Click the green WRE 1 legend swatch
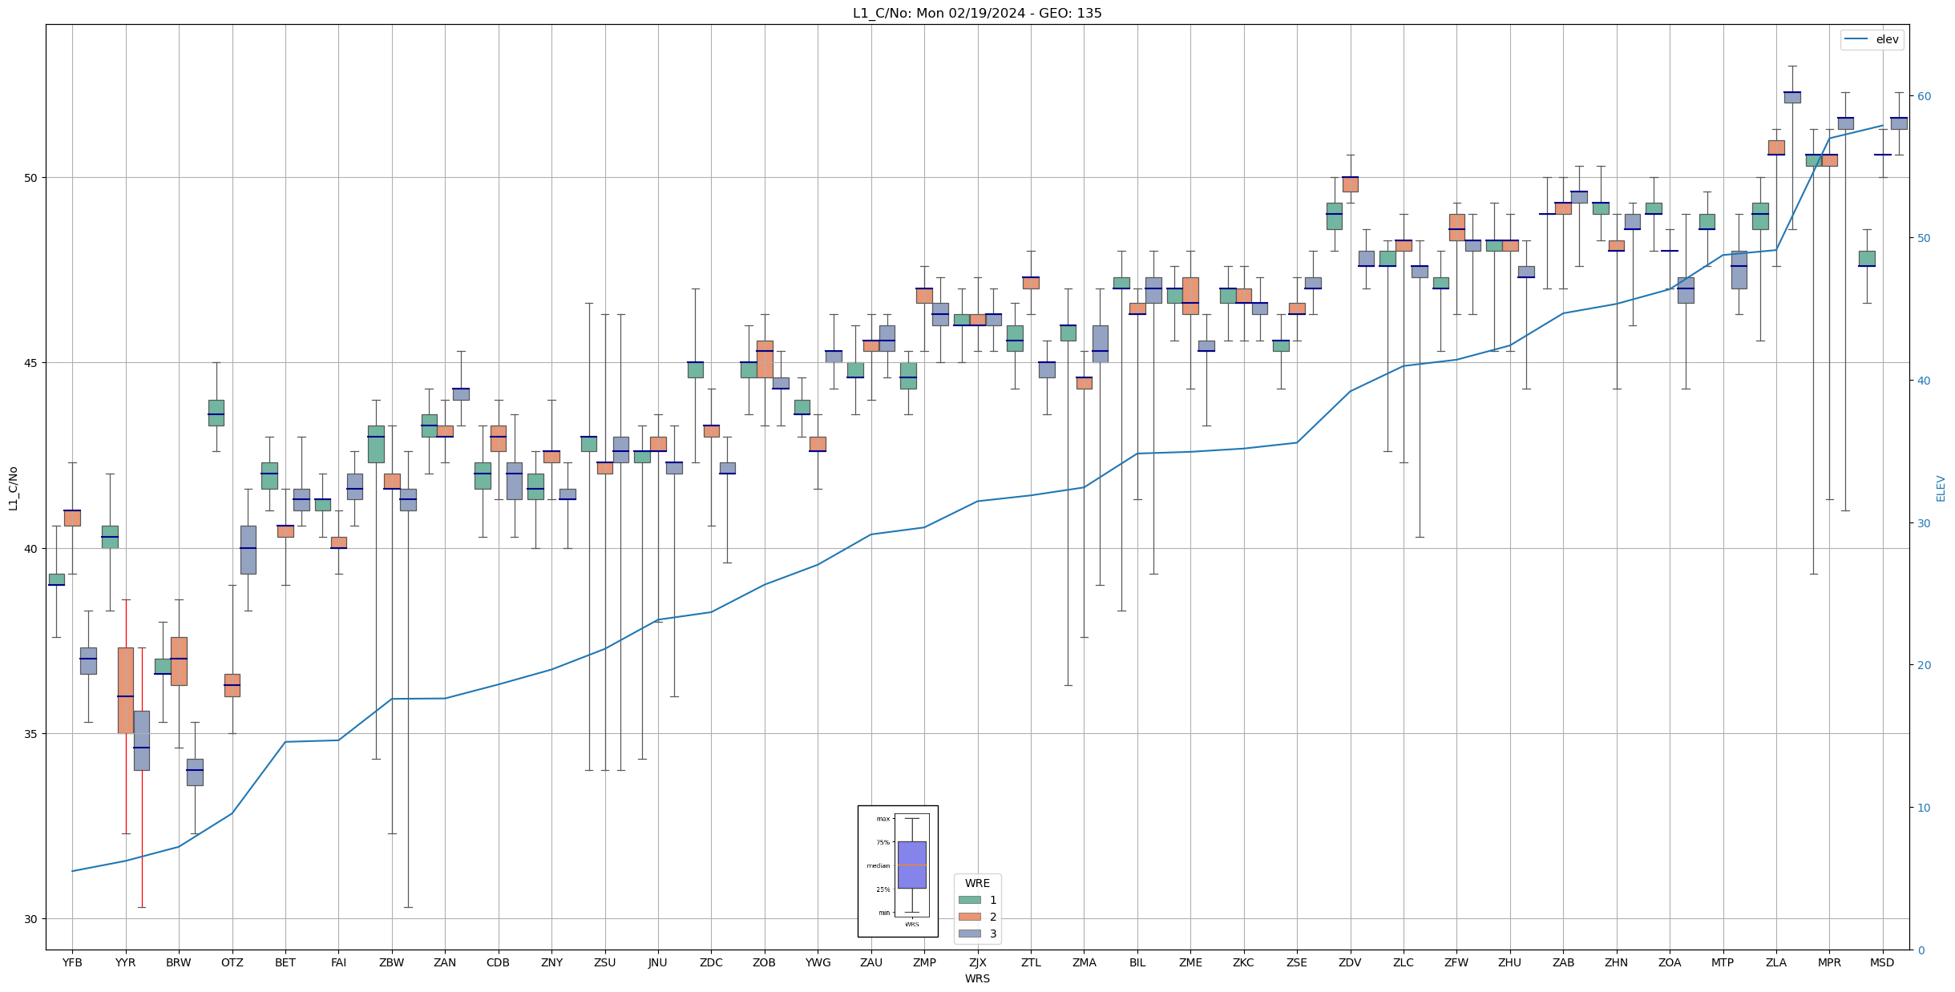1955x992 pixels. 969,900
